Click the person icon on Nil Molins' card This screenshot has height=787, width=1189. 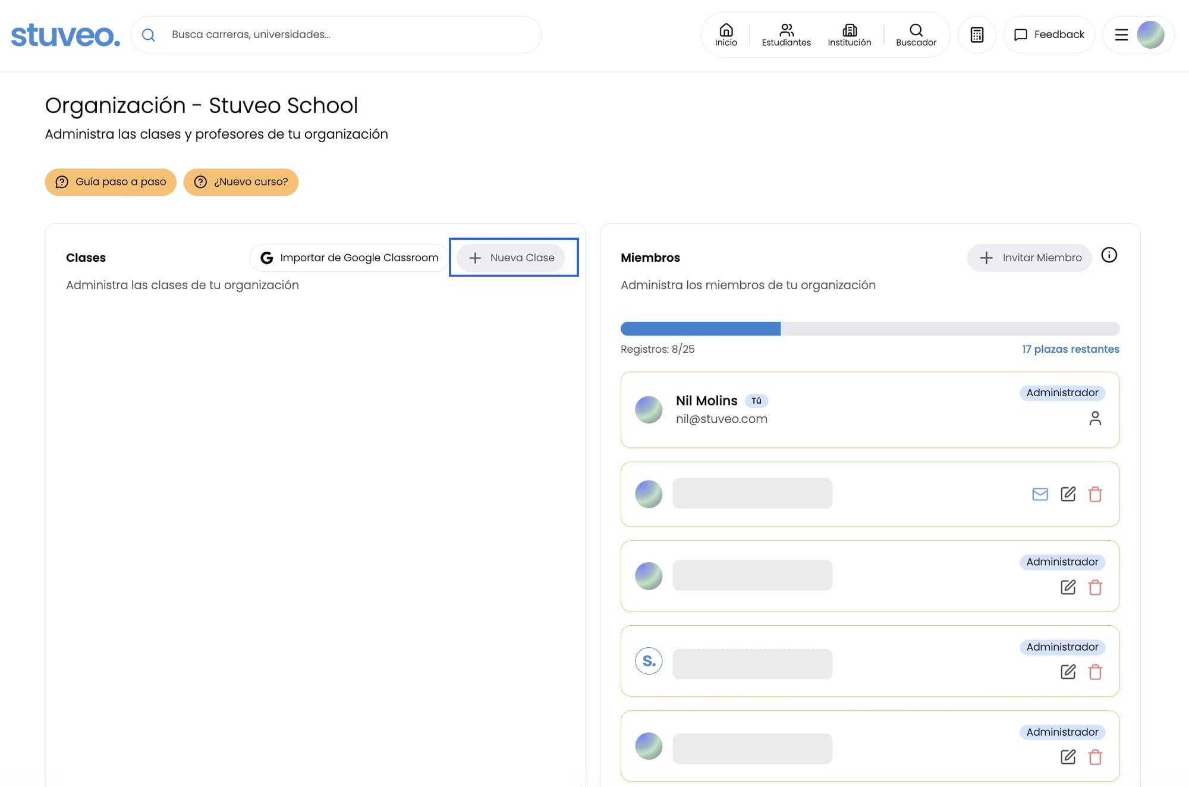[x=1095, y=419]
